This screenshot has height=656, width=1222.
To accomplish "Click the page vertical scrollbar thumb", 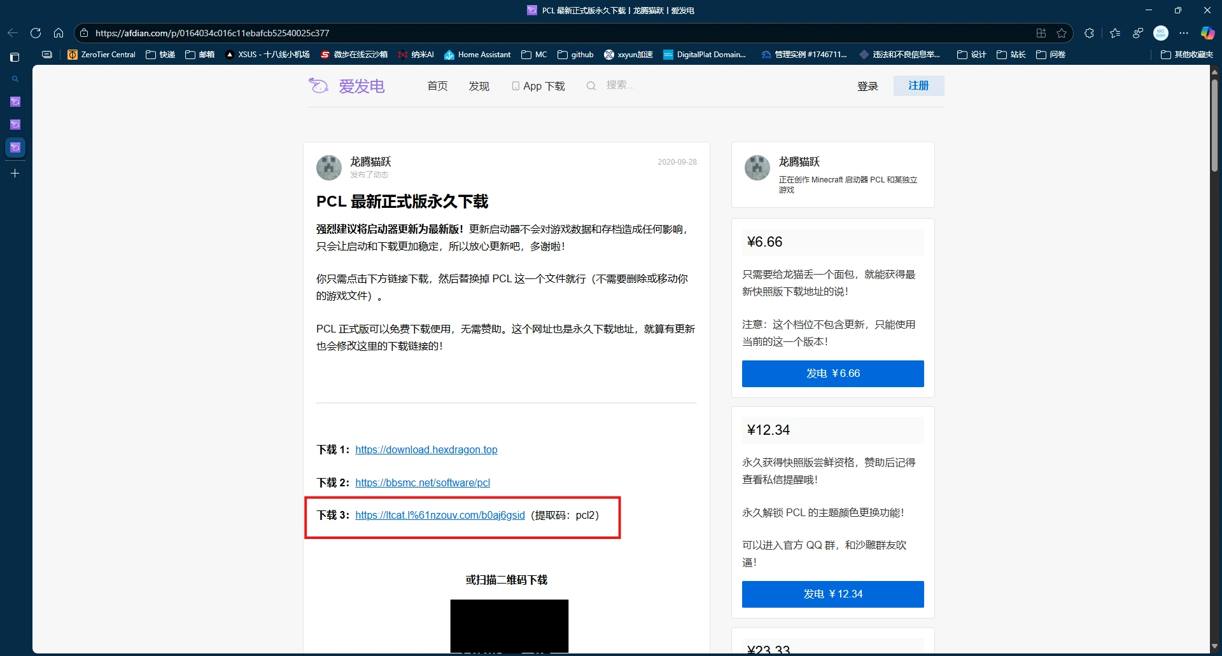I will coord(1214,124).
